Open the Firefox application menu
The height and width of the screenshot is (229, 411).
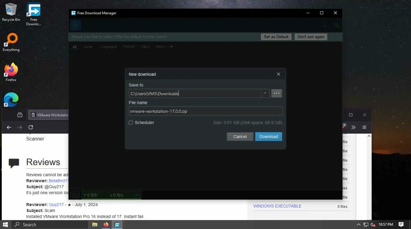pyautogui.click(x=364, y=127)
